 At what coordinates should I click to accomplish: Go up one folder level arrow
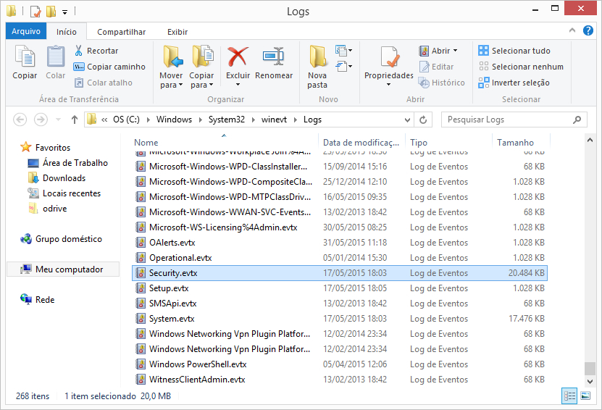(x=75, y=120)
